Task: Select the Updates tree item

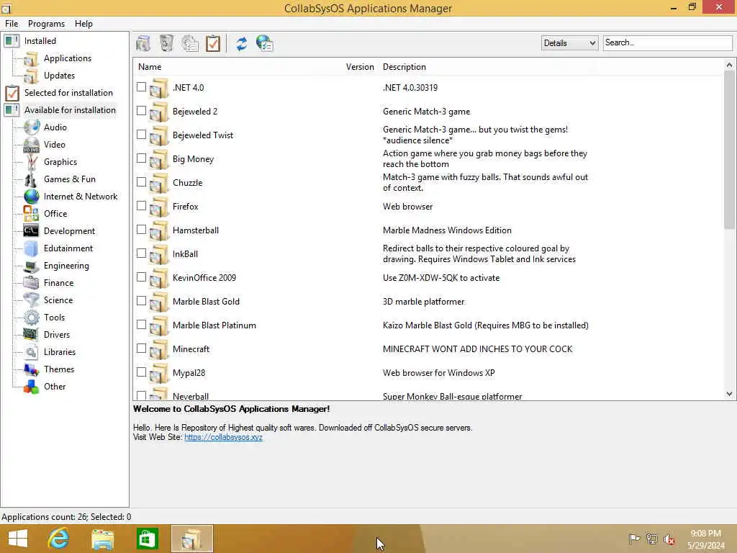Action: coord(59,75)
